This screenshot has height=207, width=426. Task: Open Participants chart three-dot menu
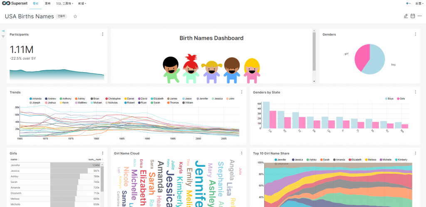(103, 34)
